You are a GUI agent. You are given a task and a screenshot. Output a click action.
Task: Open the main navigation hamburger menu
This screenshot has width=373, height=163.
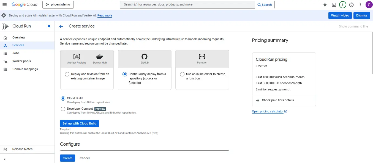[x=4, y=5]
